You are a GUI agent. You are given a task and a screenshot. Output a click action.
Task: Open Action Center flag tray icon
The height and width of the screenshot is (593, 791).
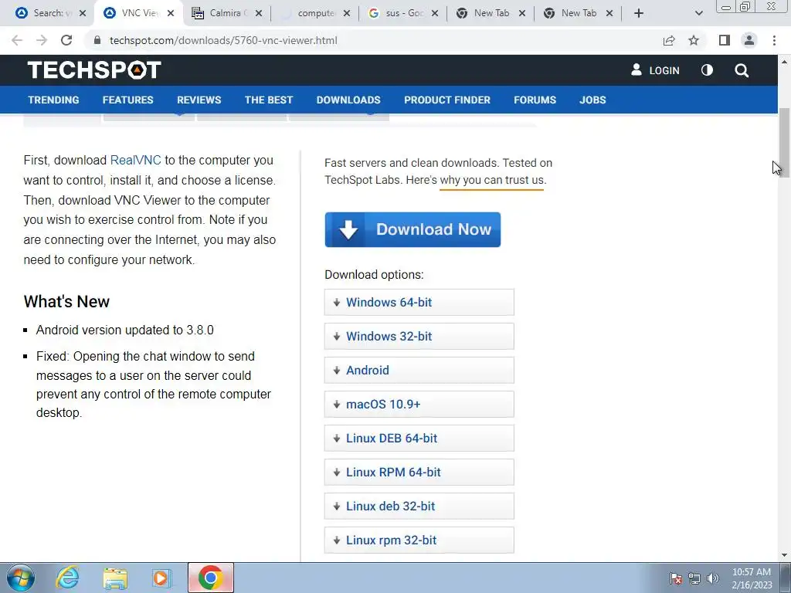coord(676,578)
